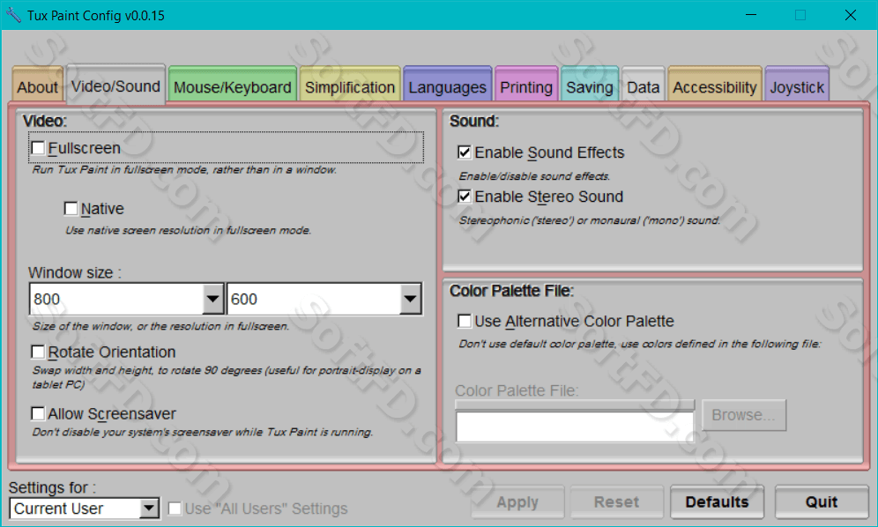Click the "Tux Paint Config v0.0.15" window title
Image resolution: width=878 pixels, height=527 pixels.
point(96,15)
